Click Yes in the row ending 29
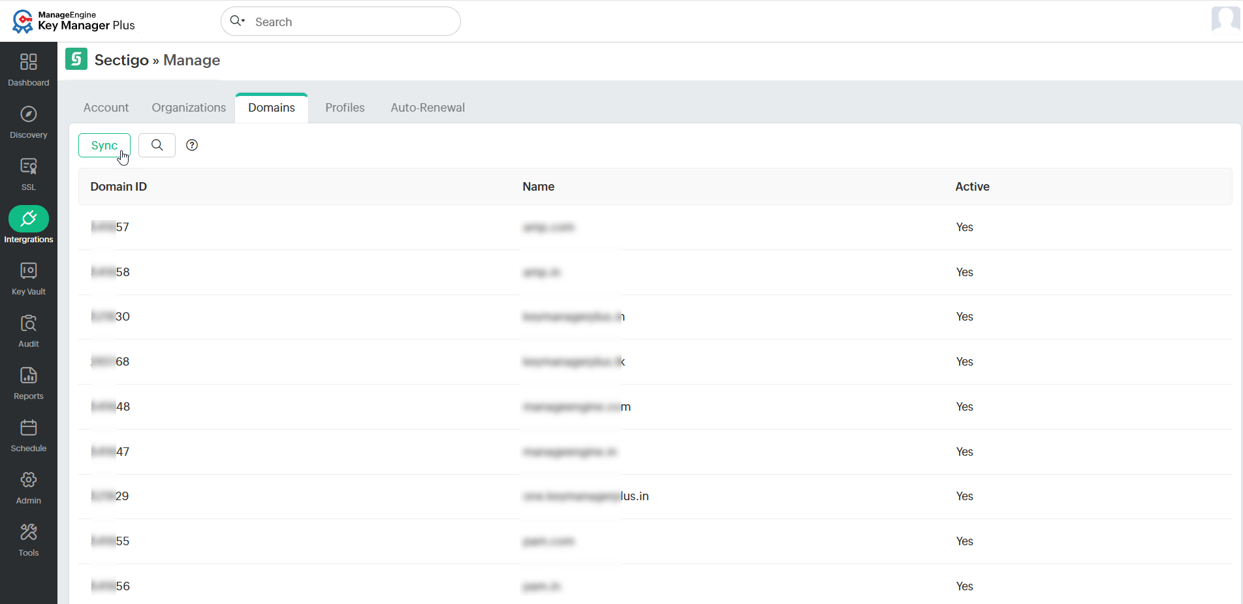Screen dimensions: 1243x604 (x=964, y=496)
